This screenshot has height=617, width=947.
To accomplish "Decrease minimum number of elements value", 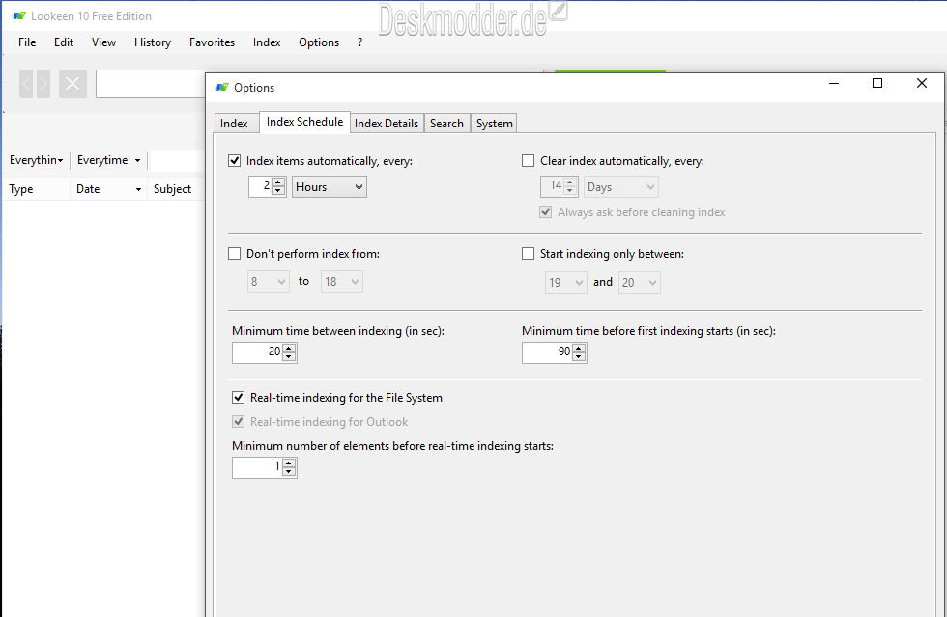I will [289, 471].
